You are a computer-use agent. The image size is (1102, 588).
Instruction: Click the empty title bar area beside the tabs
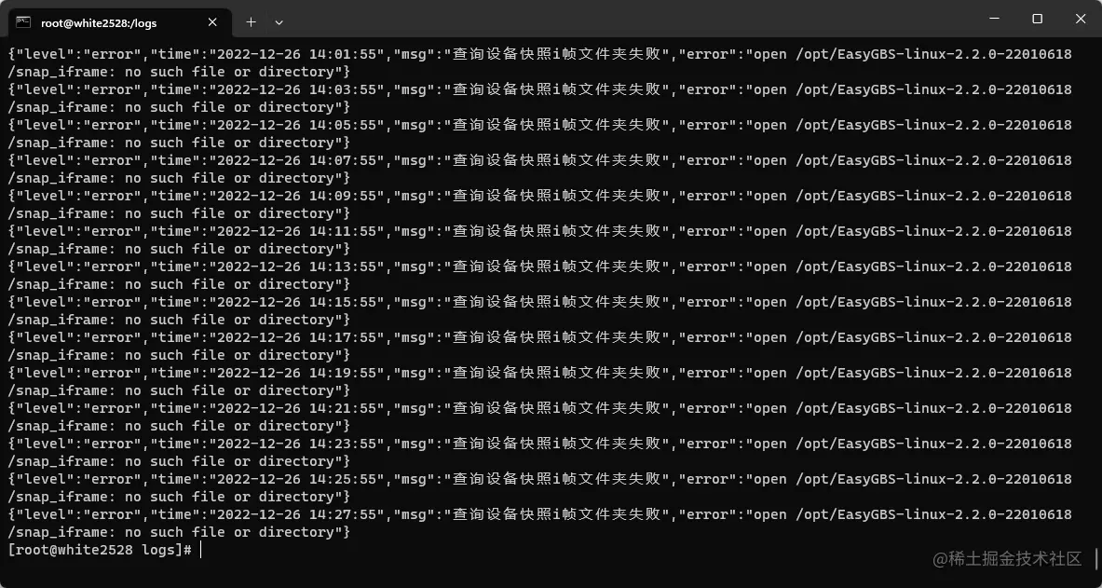click(x=625, y=19)
